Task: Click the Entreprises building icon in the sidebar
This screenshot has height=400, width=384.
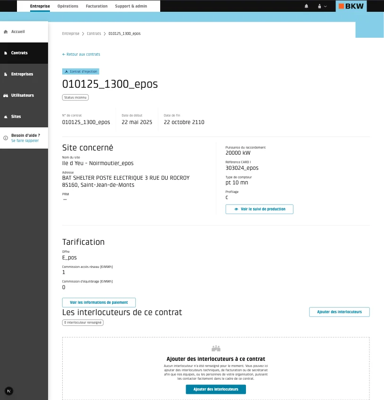Action: coord(6,74)
